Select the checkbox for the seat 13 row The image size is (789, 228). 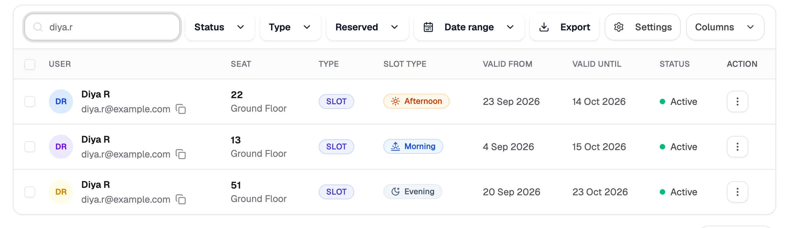[x=30, y=147]
